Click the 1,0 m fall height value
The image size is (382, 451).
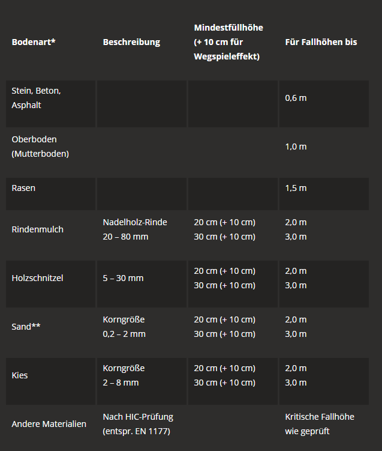point(296,147)
